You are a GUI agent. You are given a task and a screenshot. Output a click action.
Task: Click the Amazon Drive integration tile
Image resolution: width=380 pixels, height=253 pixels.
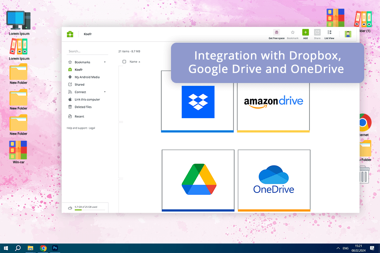pyautogui.click(x=274, y=102)
